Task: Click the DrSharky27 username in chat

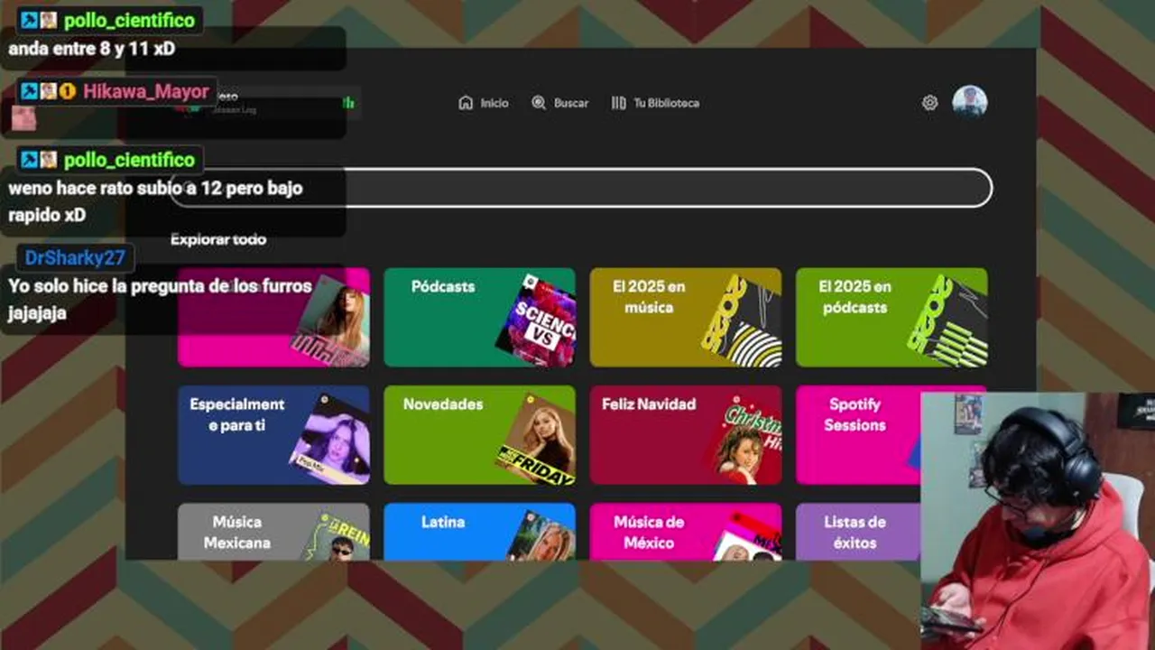Action: 75,257
